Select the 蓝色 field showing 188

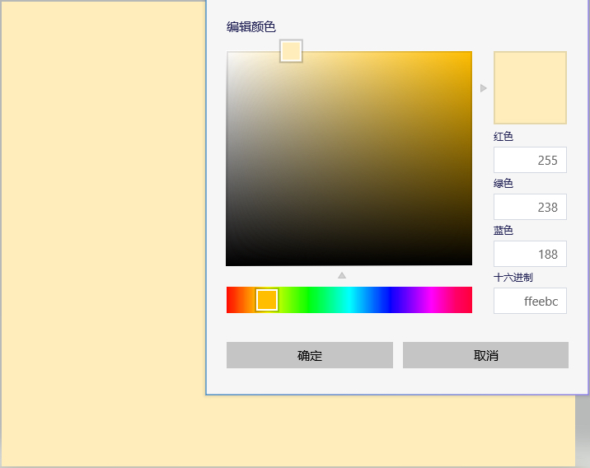[530, 254]
